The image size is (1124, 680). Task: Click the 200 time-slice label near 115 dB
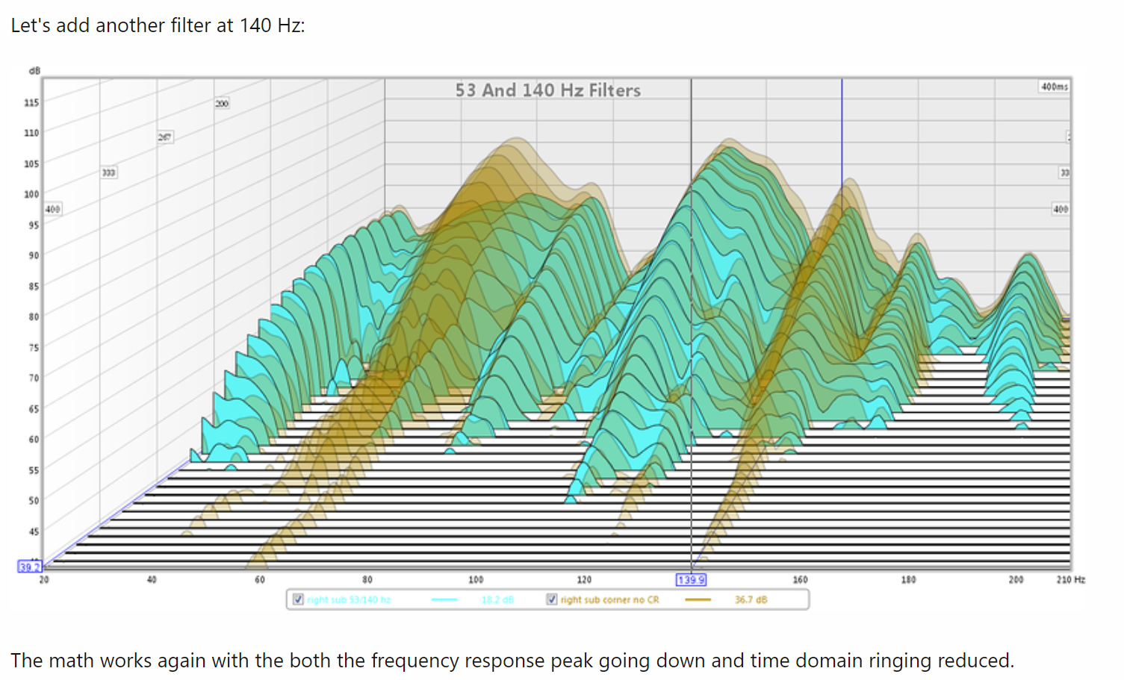[222, 103]
